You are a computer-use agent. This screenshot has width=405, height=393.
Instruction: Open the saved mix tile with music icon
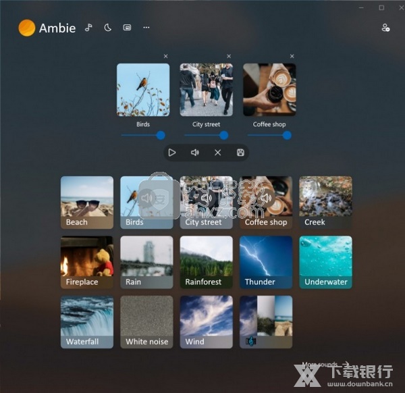(x=266, y=322)
